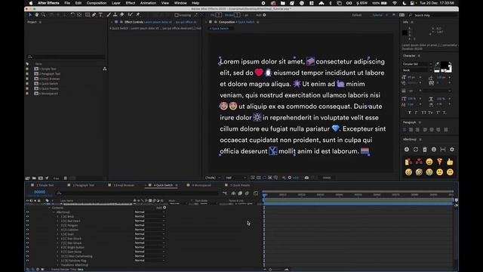Open blend mode dropdown for Penguin

149,225
